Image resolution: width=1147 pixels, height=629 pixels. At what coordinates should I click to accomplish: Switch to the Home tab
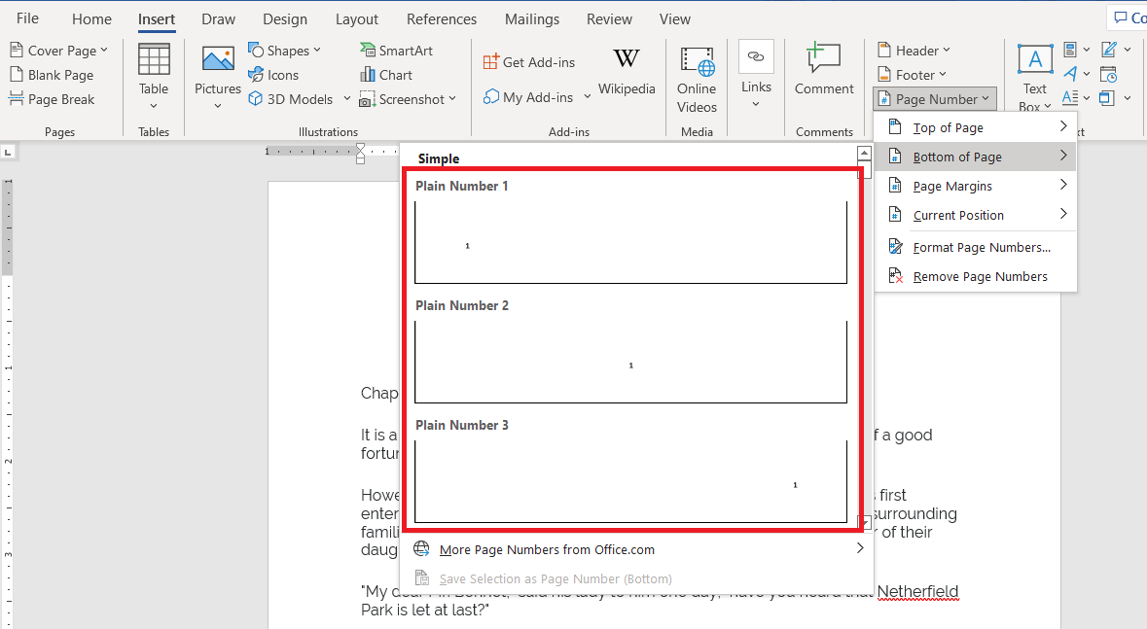pyautogui.click(x=91, y=19)
